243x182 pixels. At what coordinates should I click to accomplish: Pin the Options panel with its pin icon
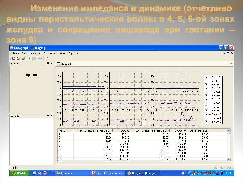(x=48, y=63)
